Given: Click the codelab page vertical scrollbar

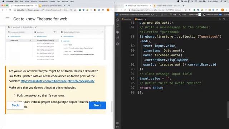Looking at the screenshot, I should point(112,107).
